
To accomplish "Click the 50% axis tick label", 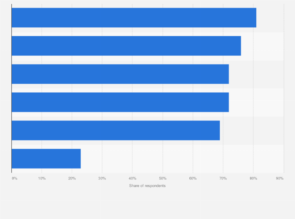I will (x=163, y=178).
